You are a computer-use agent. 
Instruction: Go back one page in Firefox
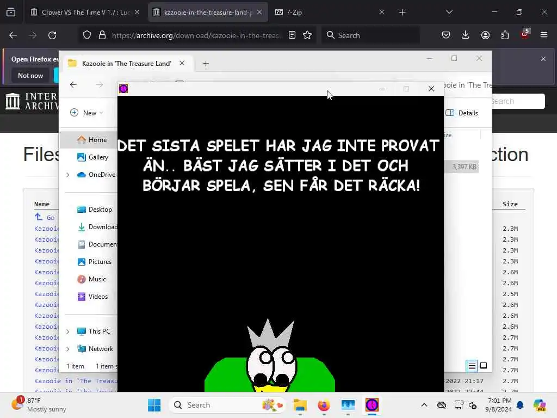13,35
